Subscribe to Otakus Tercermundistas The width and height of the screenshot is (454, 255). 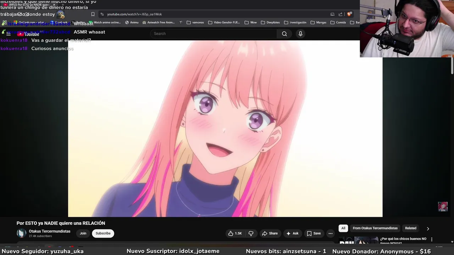pyautogui.click(x=103, y=233)
